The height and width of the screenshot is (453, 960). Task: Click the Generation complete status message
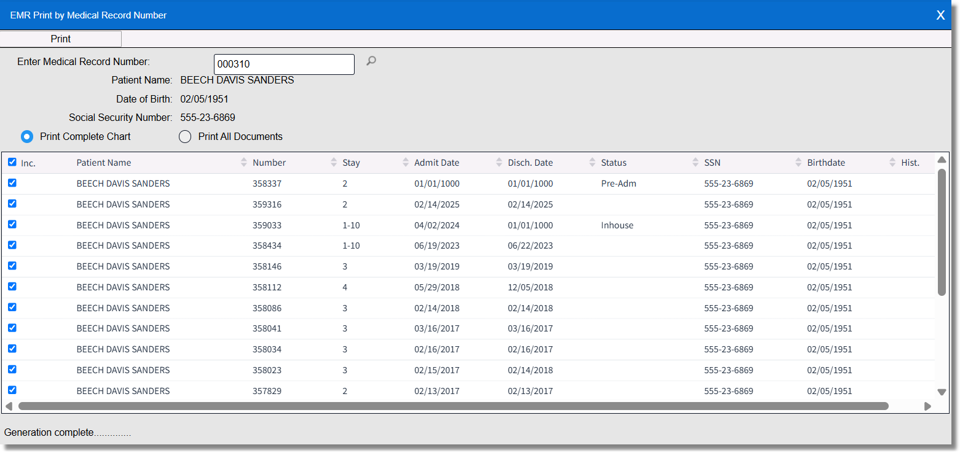tap(68, 433)
